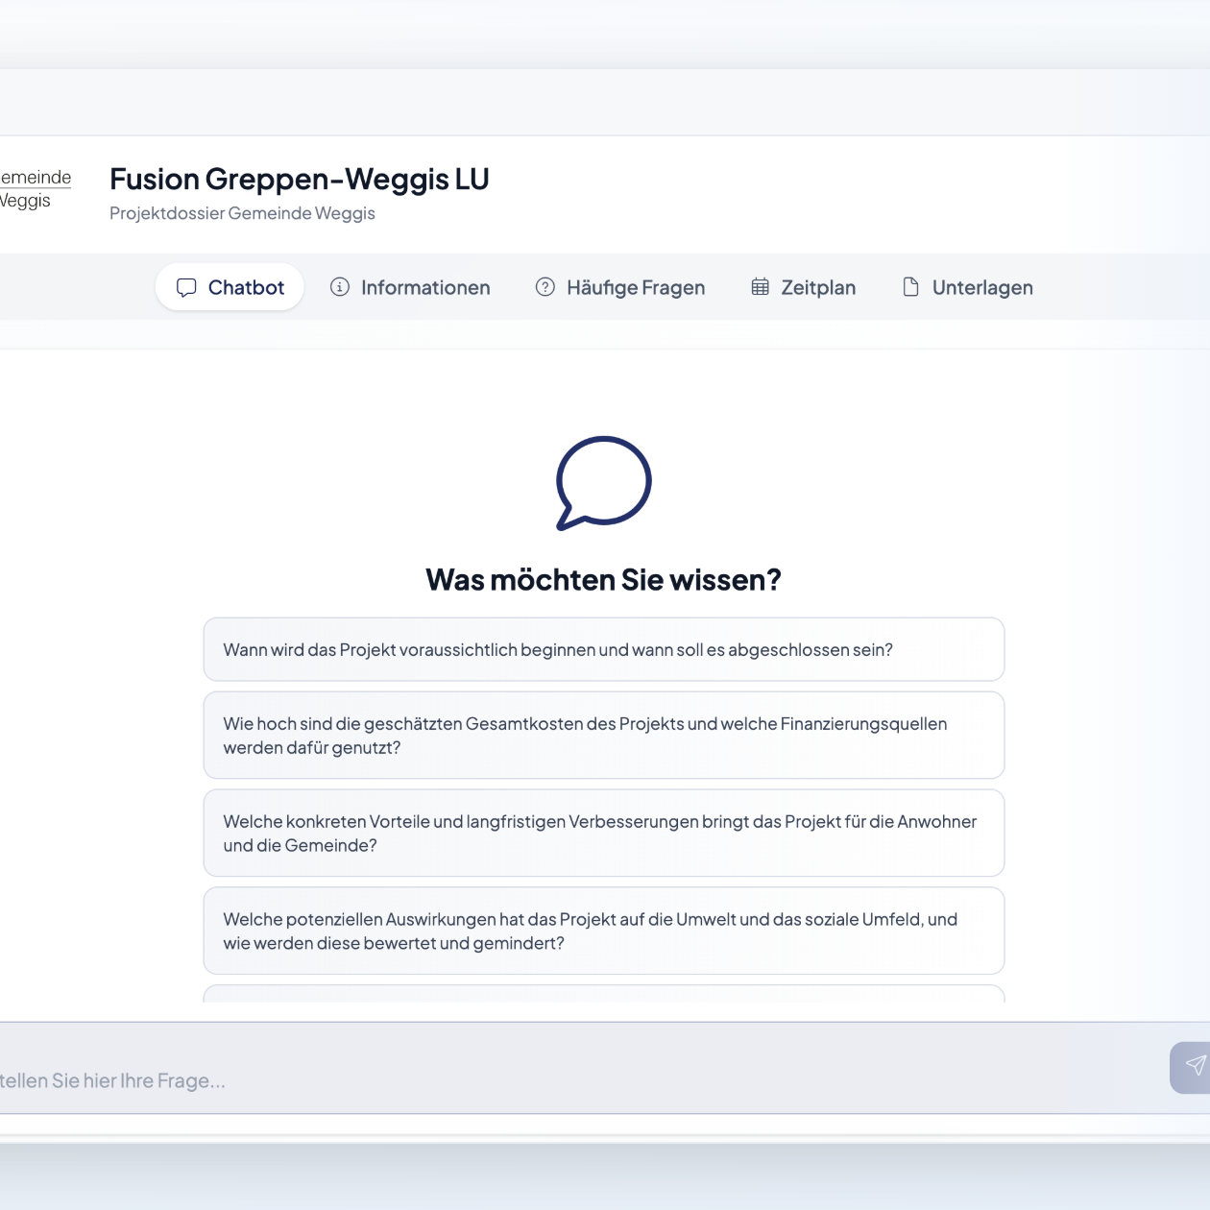Viewport: 1210px width, 1210px height.
Task: Open the Häufige Fragen tab
Action: [635, 288]
